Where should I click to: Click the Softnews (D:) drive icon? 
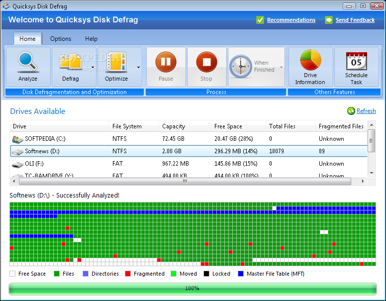tap(17, 152)
